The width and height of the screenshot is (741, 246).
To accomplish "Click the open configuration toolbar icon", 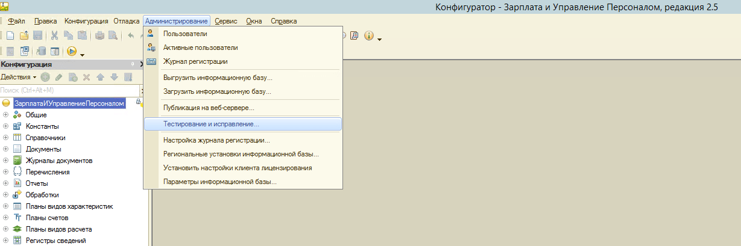I will pyautogui.click(x=10, y=52).
